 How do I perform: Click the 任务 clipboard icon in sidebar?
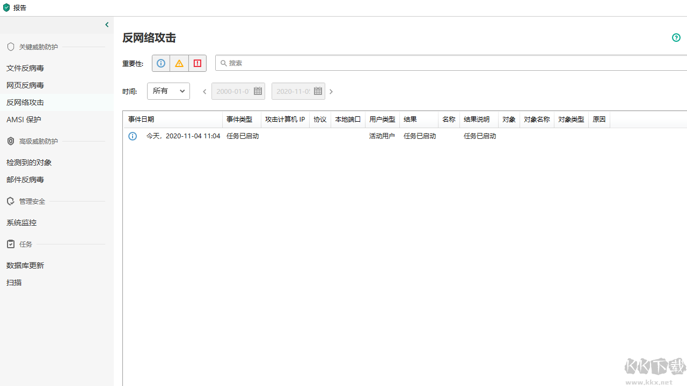pyautogui.click(x=10, y=244)
